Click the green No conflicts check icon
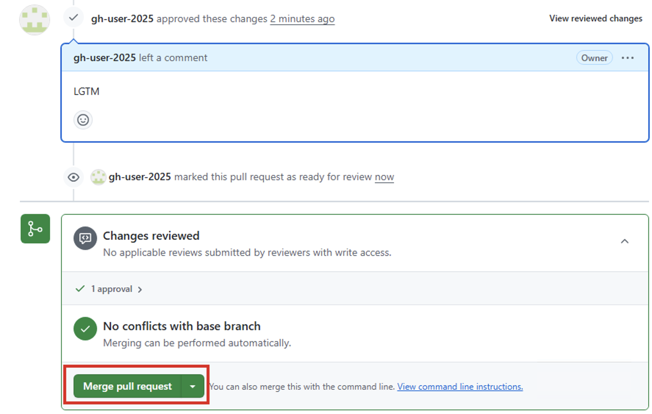The width and height of the screenshot is (652, 414). (85, 329)
